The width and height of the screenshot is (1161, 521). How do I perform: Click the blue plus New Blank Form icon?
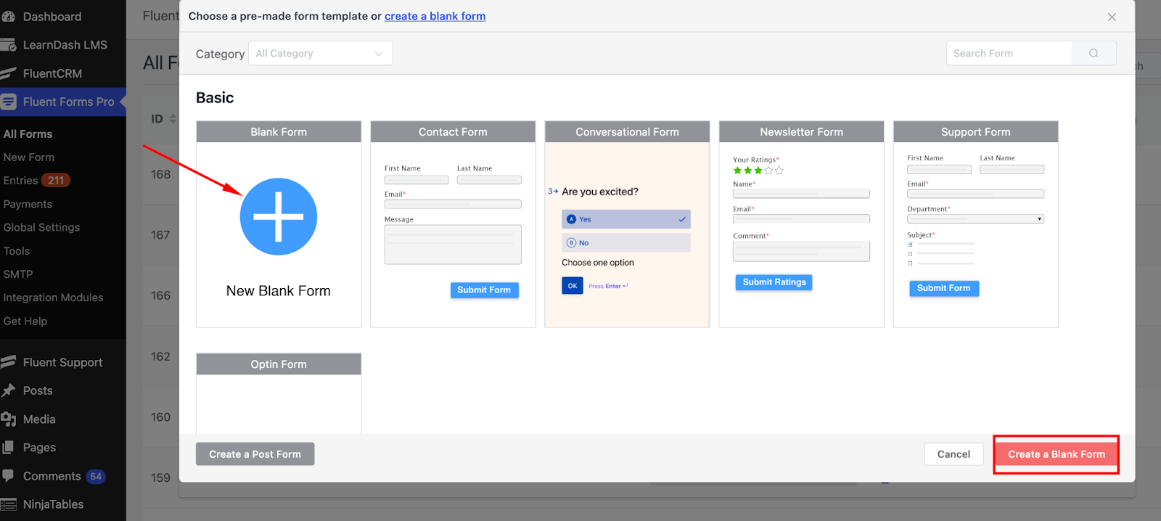pyautogui.click(x=279, y=216)
